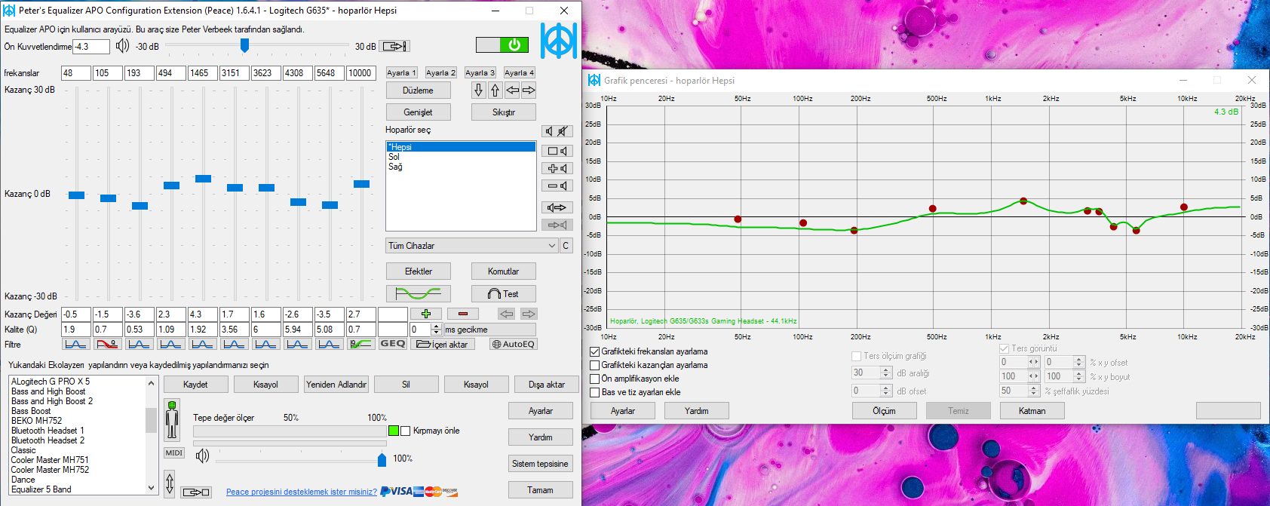The height and width of the screenshot is (506, 1270).
Task: Click the ms gecikme delay stepper
Action: pos(436,330)
